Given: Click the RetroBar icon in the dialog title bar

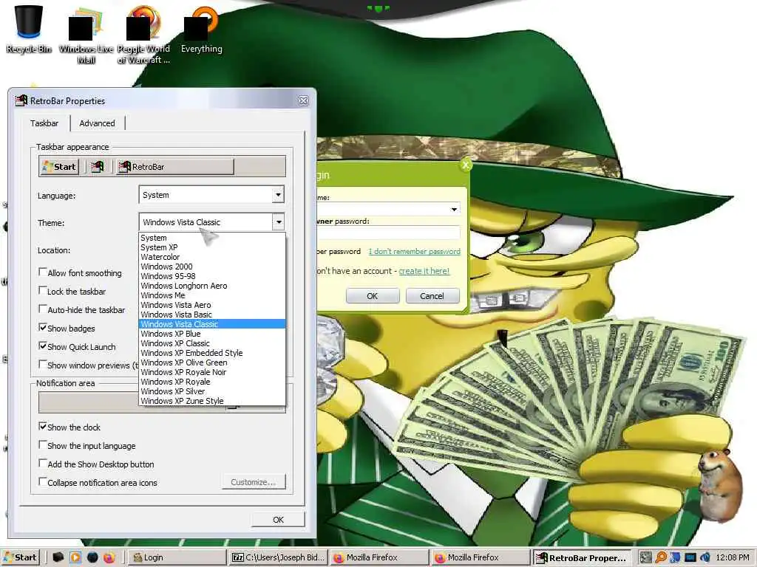Looking at the screenshot, I should coord(21,100).
